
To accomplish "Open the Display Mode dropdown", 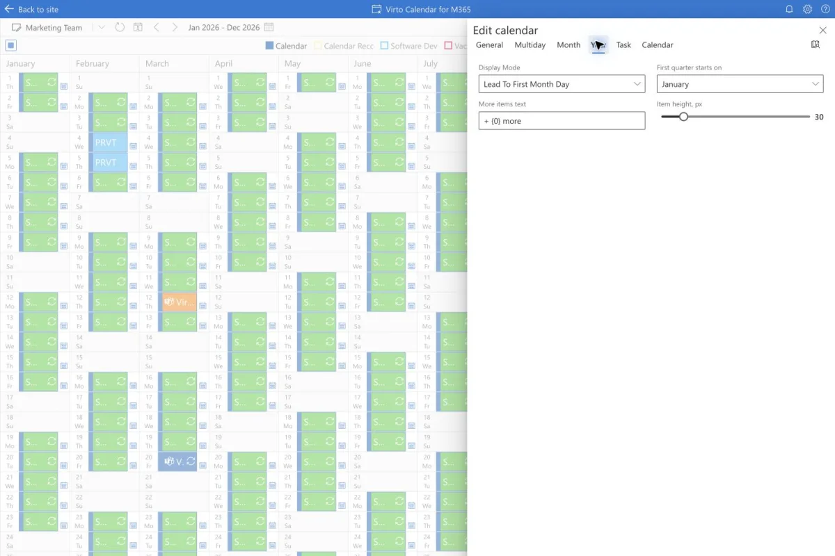I will [x=562, y=84].
